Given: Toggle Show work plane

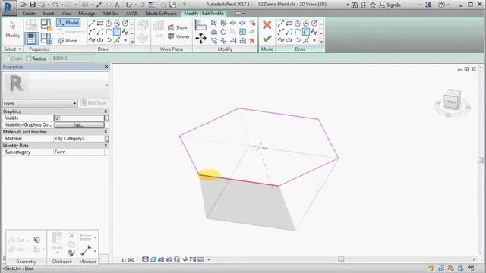Looking at the screenshot, I should click(x=178, y=27).
